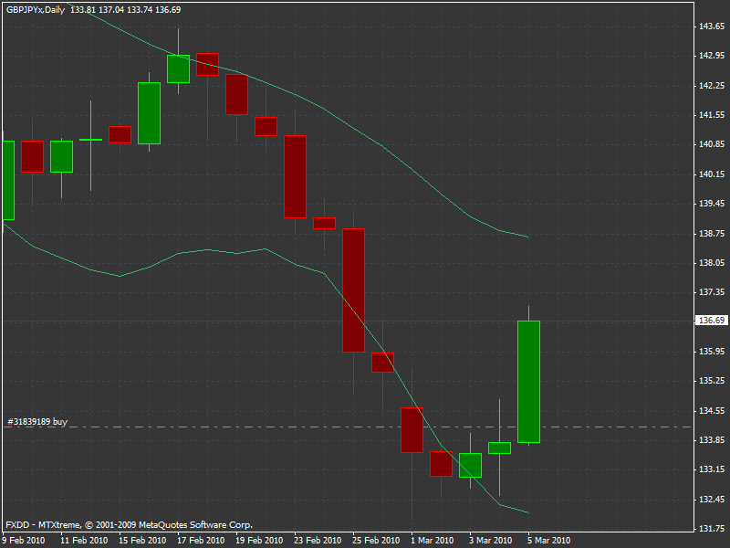Image resolution: width=730 pixels, height=548 pixels.
Task: Click the long red 25 Feb candle body
Action: tap(353, 290)
